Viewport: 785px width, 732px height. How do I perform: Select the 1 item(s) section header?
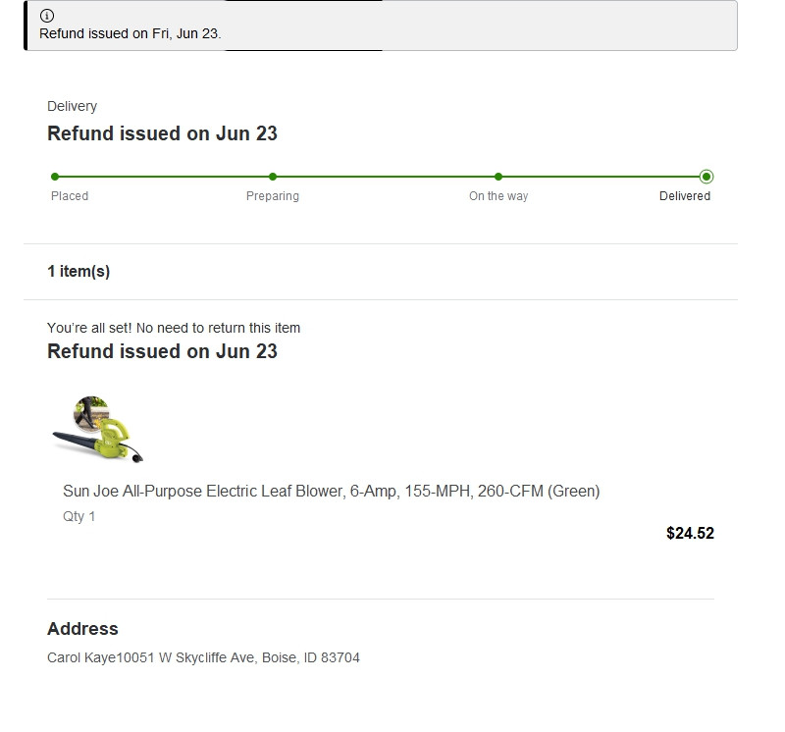[x=78, y=272]
